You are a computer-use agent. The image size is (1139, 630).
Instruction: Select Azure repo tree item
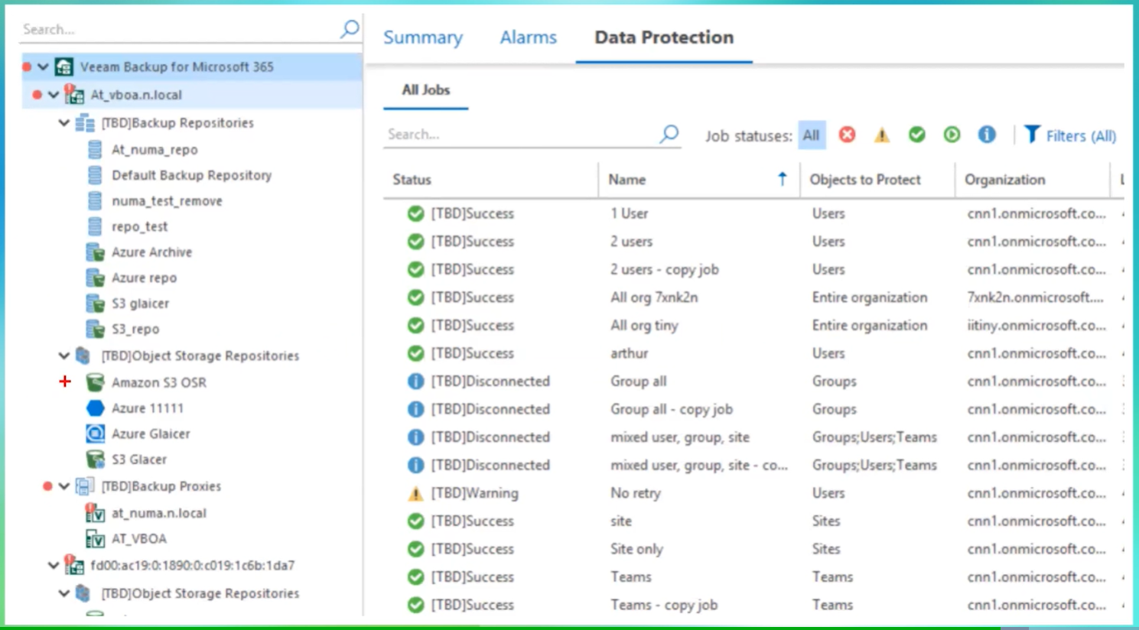(144, 278)
